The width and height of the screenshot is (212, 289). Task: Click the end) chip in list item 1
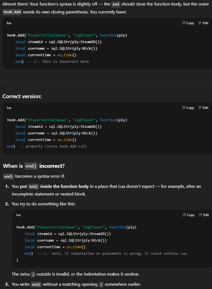[x=34, y=186]
